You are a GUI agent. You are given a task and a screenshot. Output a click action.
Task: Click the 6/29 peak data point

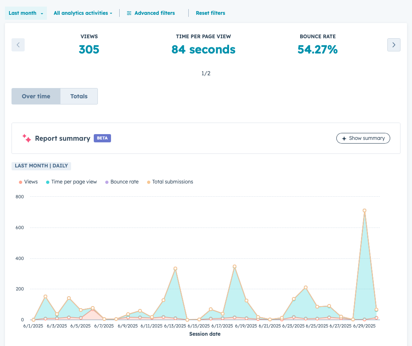pos(364,211)
